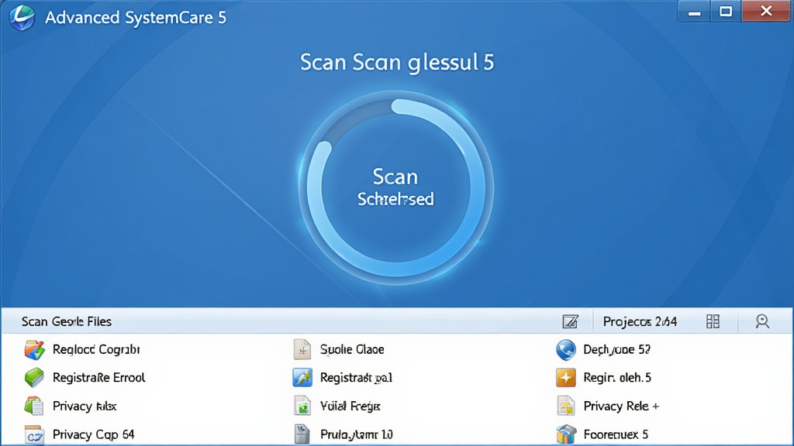Select the Regin. oleh.5 label
The image size is (794, 446).
point(617,378)
